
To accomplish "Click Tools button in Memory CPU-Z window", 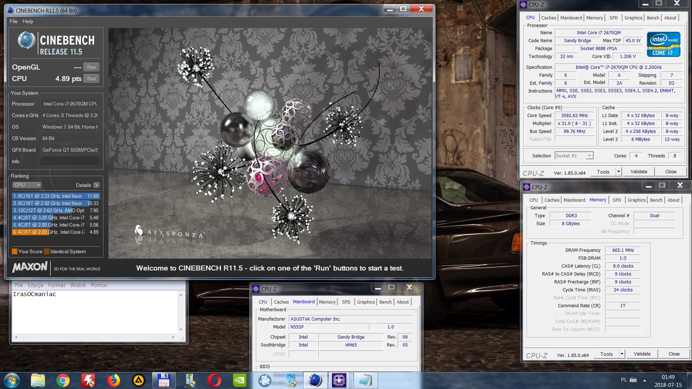I will [606, 354].
